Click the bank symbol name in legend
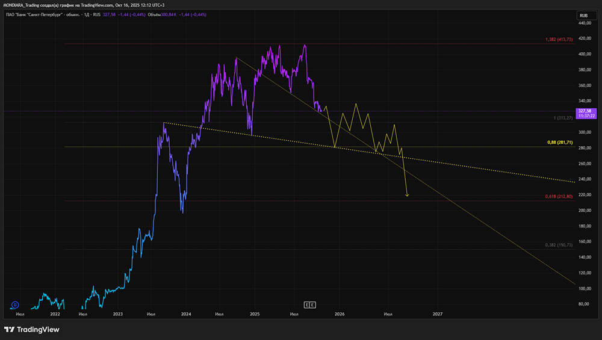The width and height of the screenshot is (602, 340). [43, 14]
